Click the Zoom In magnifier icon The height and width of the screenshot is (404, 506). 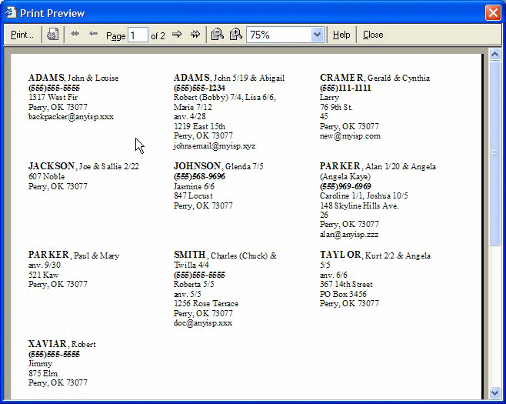235,35
